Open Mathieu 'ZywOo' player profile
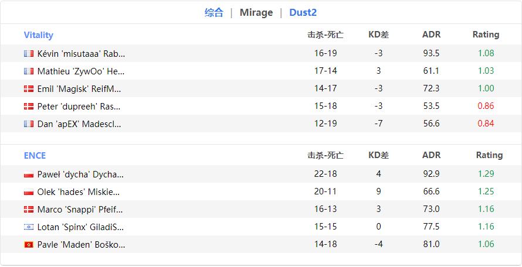Screen dimensions: 522x267 pos(81,71)
